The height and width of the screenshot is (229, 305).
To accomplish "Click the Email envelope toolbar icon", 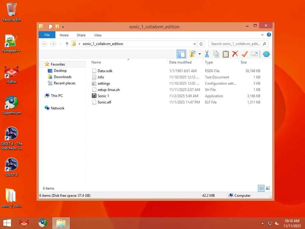I will [254, 54].
